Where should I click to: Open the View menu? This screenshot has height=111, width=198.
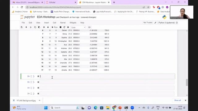38,23
